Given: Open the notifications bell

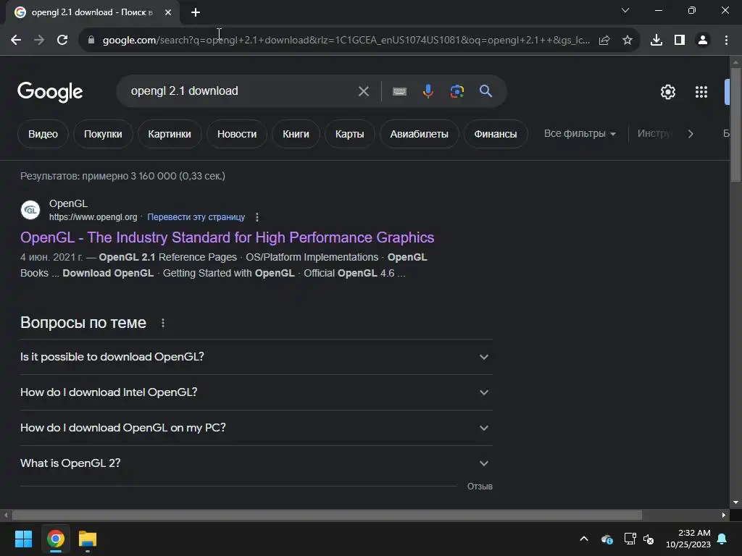Looking at the screenshot, I should coord(722,539).
